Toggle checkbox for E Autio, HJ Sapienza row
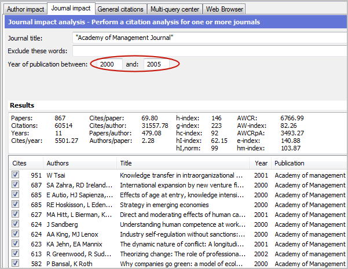Viewport: 348px width, 269px height. (15, 194)
